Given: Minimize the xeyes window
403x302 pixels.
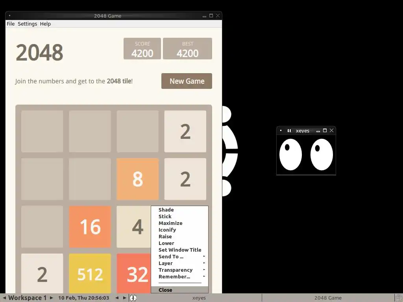Looking at the screenshot, I should (x=318, y=131).
